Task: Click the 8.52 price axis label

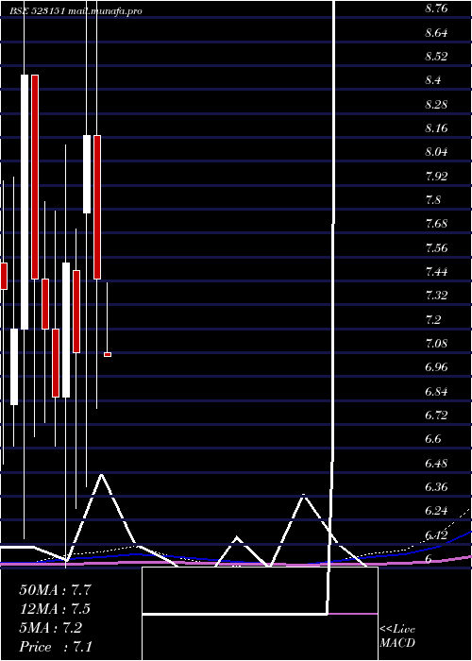Action: [x=436, y=57]
